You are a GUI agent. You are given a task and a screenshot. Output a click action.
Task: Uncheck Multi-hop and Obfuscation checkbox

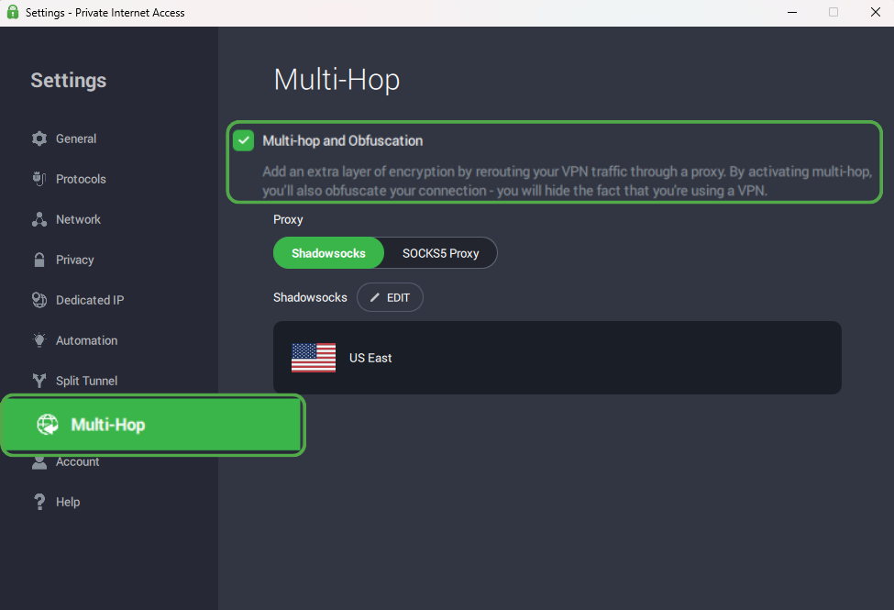point(244,140)
